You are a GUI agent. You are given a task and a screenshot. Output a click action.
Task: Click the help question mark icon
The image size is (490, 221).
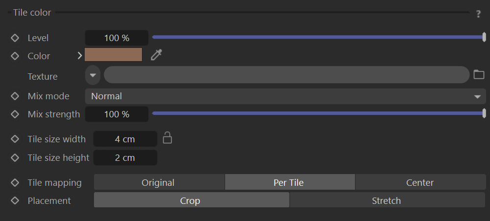coord(478,14)
